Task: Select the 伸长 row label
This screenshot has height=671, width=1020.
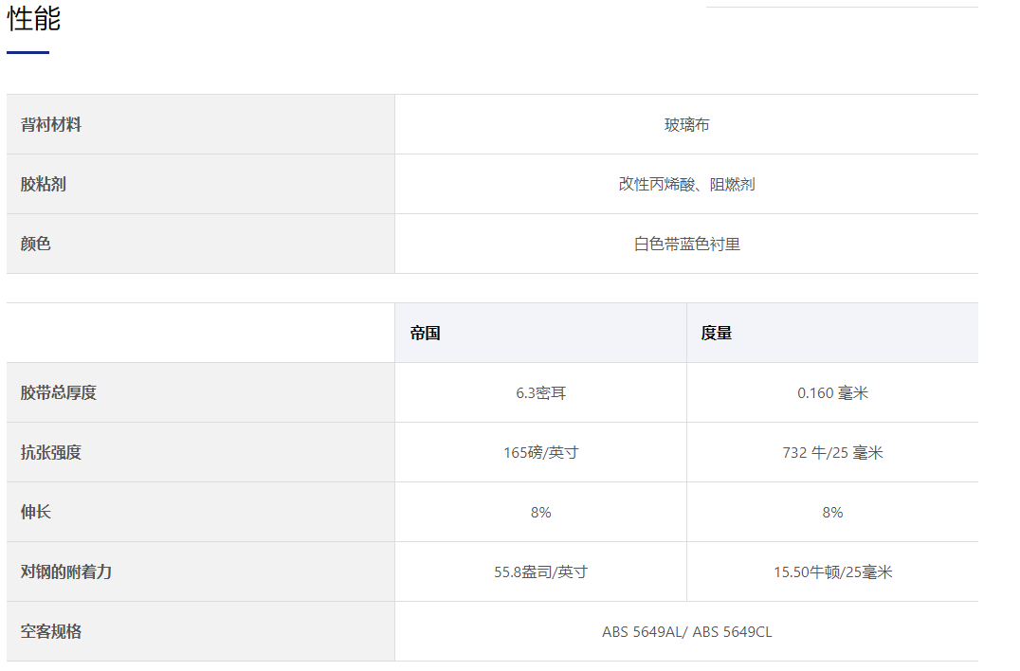Action: [x=36, y=513]
